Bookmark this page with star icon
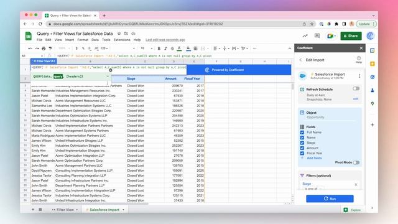Viewport: 398px width, 224px height. point(312,24)
